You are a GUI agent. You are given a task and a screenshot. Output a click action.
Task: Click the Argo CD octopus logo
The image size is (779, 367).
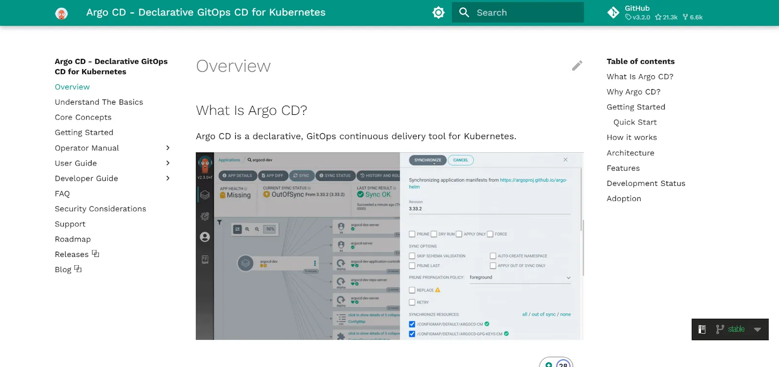pos(61,13)
